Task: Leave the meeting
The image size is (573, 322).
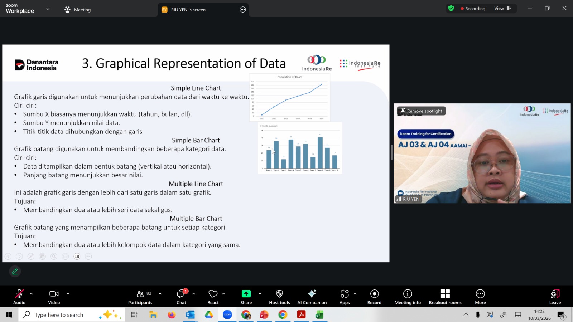Action: 555,297
